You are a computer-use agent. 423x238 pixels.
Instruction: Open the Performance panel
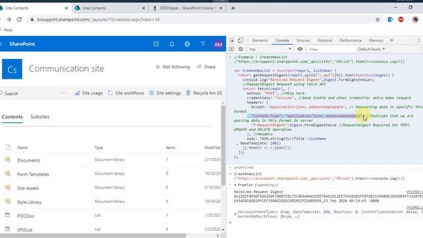pos(350,40)
